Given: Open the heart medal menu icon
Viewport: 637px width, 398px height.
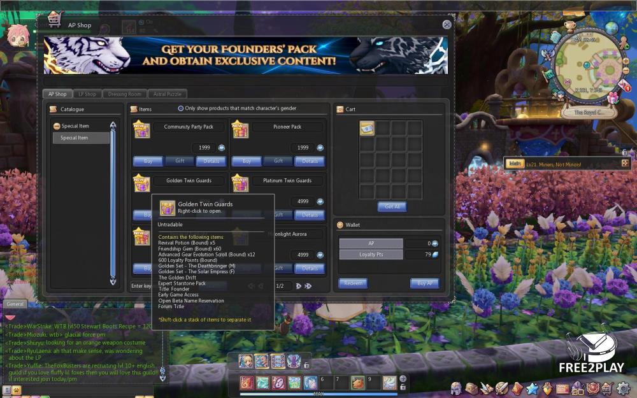Looking at the screenshot, I should 547,388.
